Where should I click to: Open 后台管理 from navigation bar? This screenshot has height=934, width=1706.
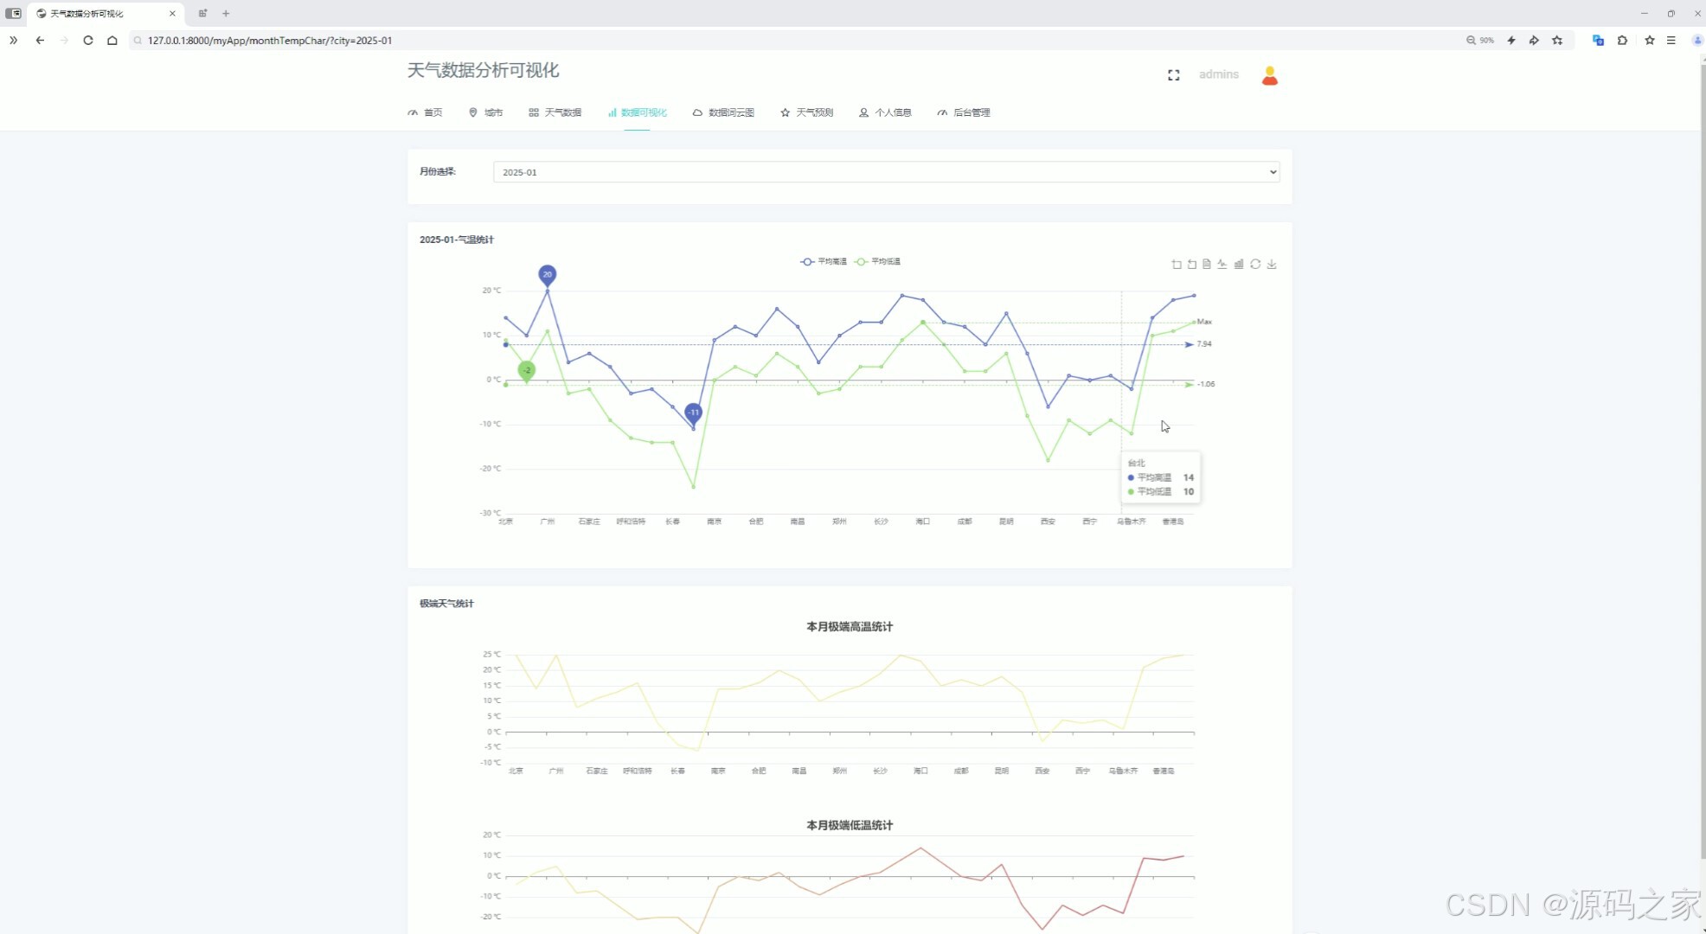(964, 112)
